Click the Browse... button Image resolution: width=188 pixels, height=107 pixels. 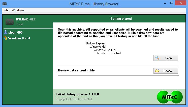(166, 71)
